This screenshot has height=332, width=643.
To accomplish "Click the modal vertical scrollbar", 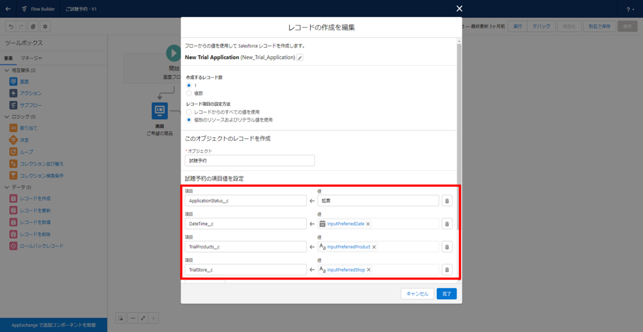I will 459,137.
